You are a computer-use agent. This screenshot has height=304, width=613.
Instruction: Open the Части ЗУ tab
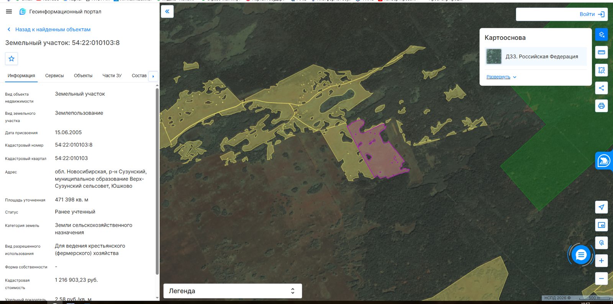[x=112, y=76]
